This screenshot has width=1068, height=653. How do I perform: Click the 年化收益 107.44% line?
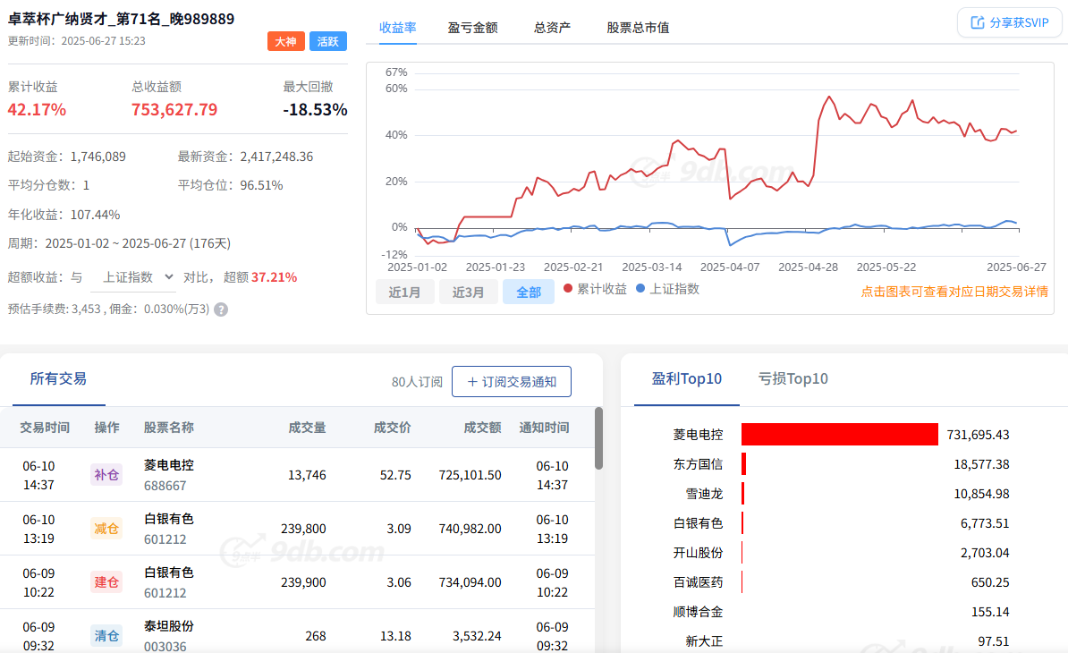coord(64,215)
